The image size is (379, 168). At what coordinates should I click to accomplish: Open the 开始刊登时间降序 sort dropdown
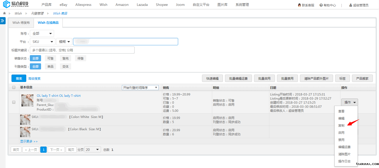pos(140,88)
